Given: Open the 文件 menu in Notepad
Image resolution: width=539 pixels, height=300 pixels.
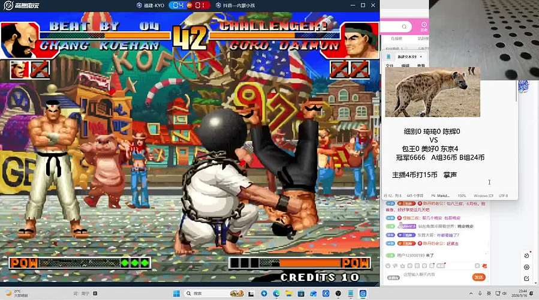Looking at the screenshot, I should pyautogui.click(x=390, y=65).
